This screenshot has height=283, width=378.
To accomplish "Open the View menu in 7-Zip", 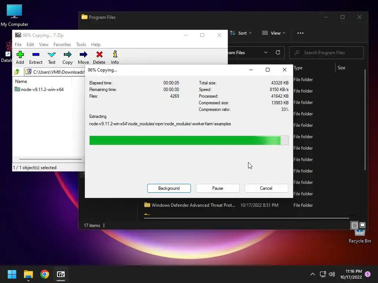I will [x=44, y=45].
